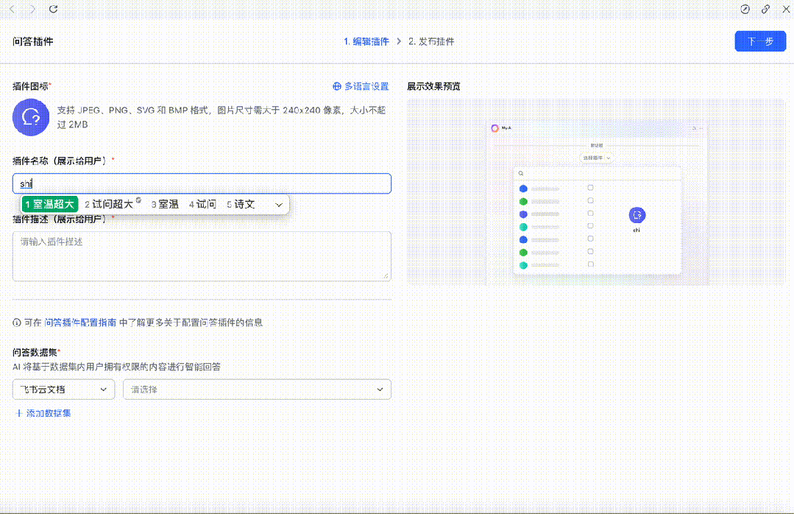Choose IME candidate 5 诗文

click(241, 204)
